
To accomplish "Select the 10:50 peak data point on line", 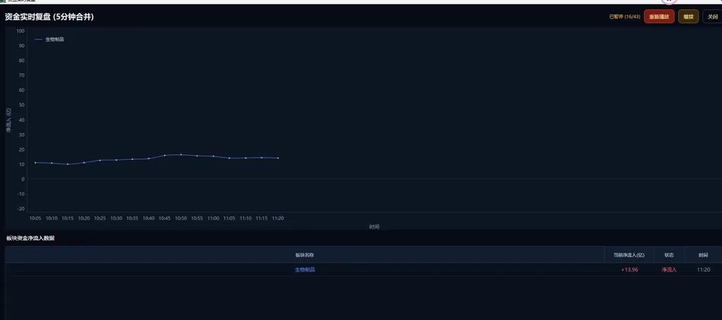I will point(181,154).
